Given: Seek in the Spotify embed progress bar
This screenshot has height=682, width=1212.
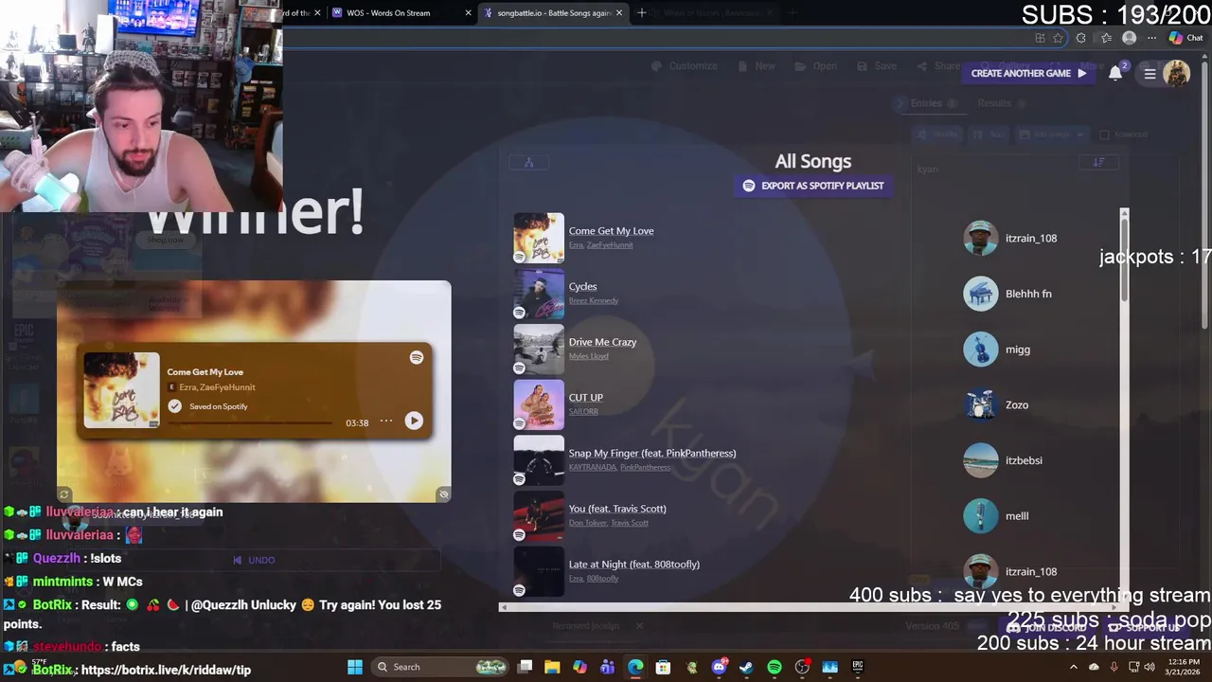Looking at the screenshot, I should click(250, 423).
